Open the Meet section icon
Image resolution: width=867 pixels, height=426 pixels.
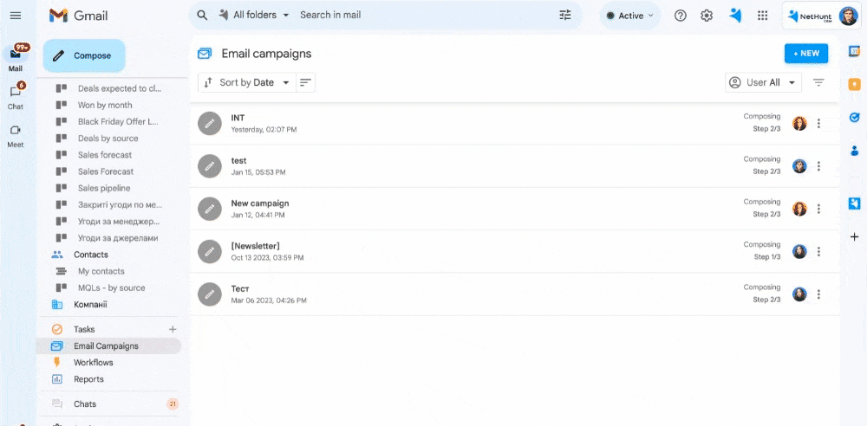pos(16,131)
